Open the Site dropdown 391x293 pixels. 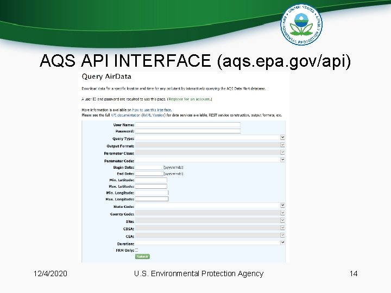[210, 220]
